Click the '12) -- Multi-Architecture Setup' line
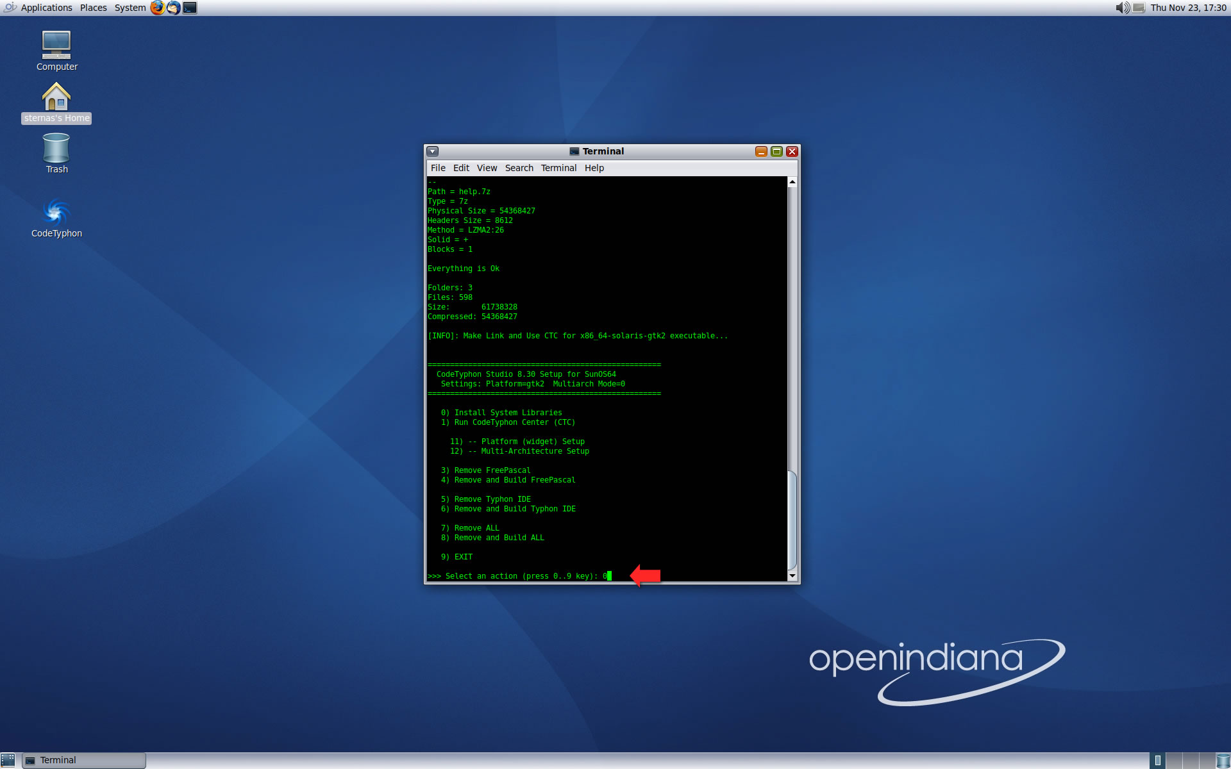1231x769 pixels. (x=519, y=451)
